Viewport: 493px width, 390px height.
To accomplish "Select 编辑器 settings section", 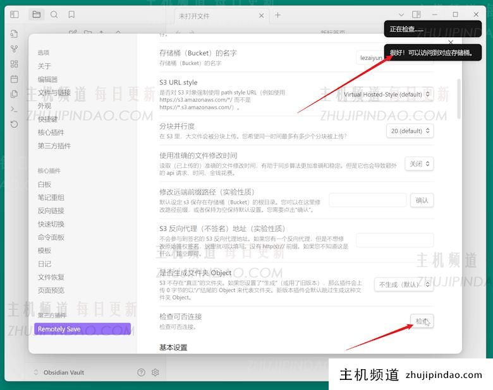I will (x=48, y=79).
